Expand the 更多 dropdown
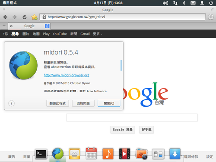Image resolution: width=216 pixels, height=162 pixels. click(x=98, y=34)
